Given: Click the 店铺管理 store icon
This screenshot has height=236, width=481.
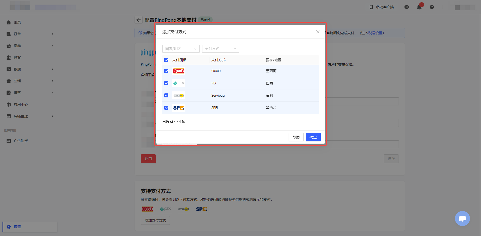Looking at the screenshot, I should click(9, 116).
